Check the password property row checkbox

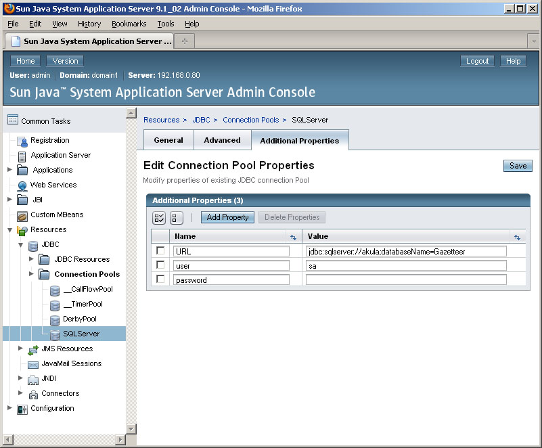160,279
